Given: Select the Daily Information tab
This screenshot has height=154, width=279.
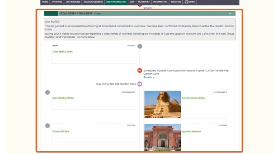Looking at the screenshot, I should coord(116,2).
